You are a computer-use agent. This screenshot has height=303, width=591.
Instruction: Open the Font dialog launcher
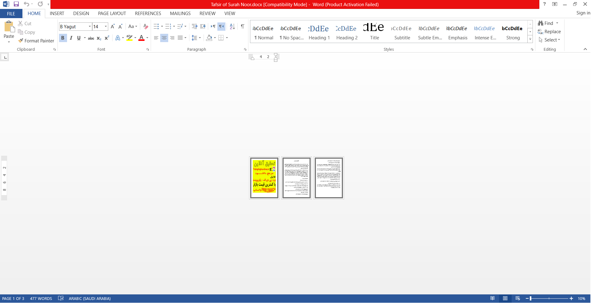[148, 49]
